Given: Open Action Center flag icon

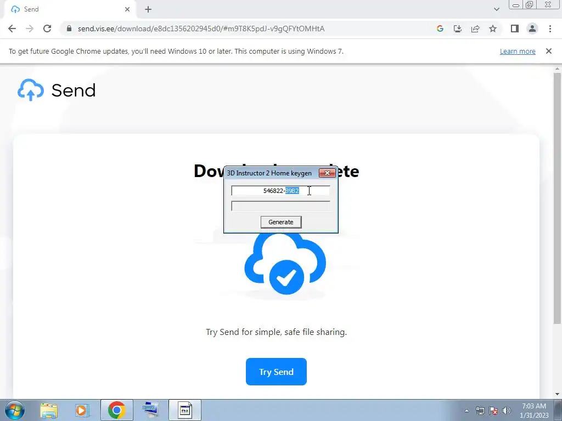Looking at the screenshot, I should tap(493, 411).
